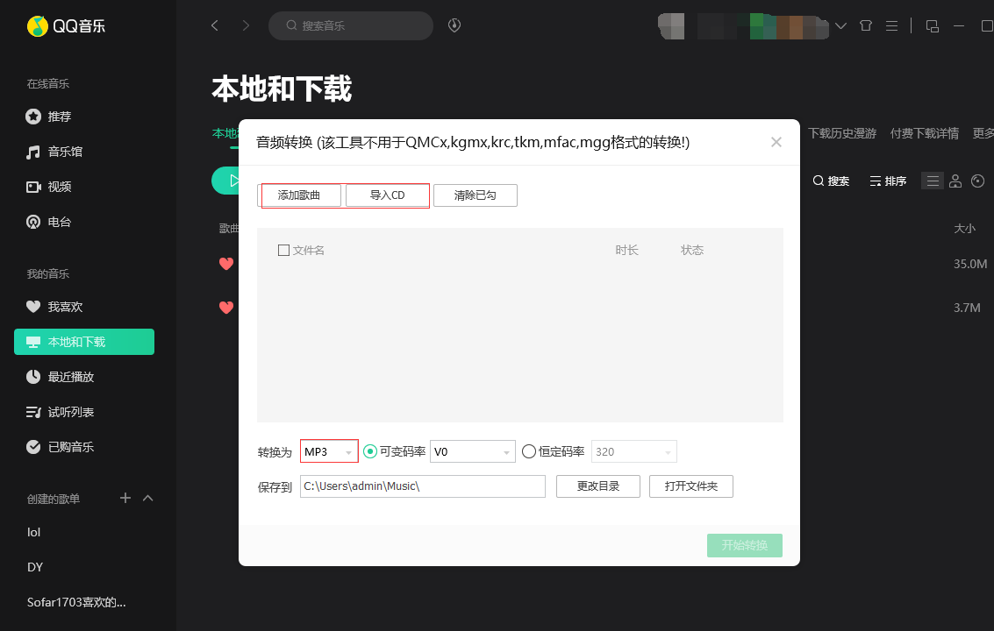994x631 pixels.
Task: Toggle heart on 35.0M song row
Action: (226, 264)
